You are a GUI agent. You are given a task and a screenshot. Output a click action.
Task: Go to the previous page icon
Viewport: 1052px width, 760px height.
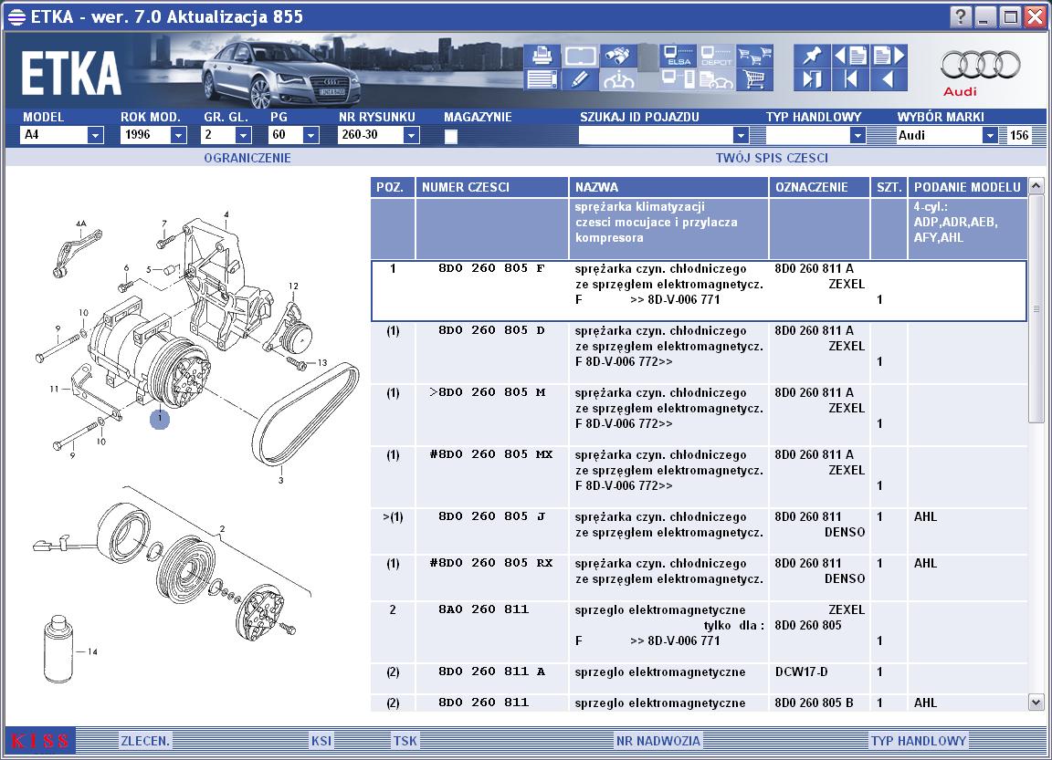[850, 55]
